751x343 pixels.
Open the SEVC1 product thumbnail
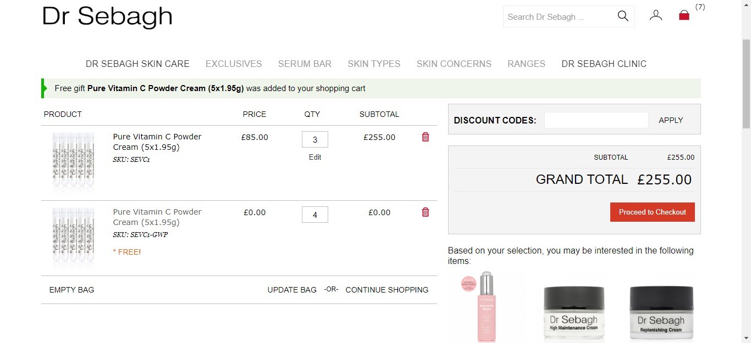pyautogui.click(x=74, y=162)
